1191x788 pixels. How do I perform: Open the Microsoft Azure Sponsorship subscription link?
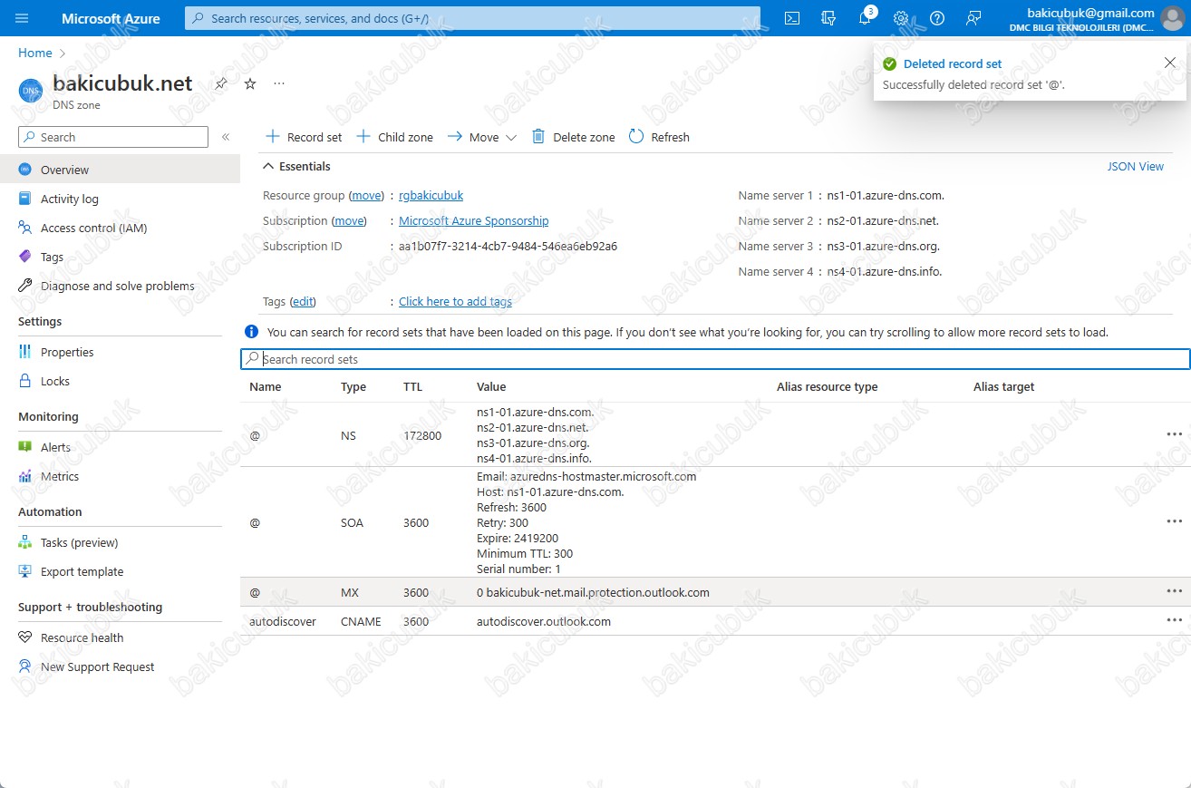click(473, 221)
